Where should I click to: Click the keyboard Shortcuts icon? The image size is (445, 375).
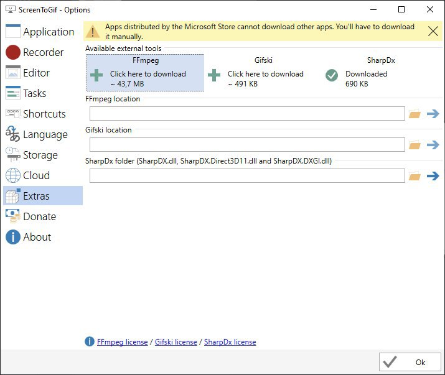point(13,113)
